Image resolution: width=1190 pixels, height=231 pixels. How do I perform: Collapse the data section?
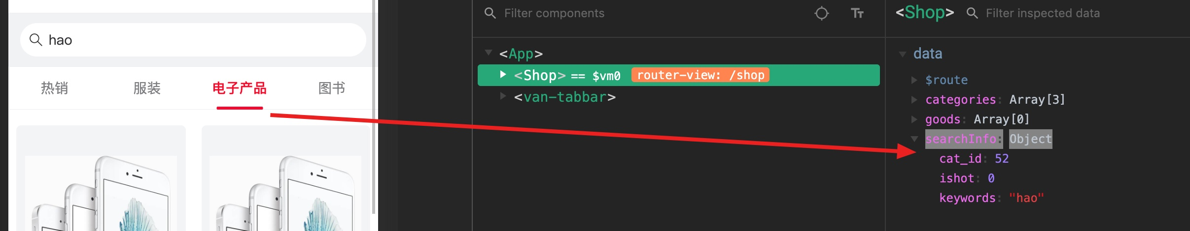click(902, 54)
